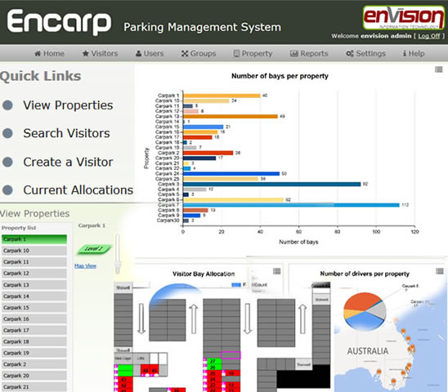The width and height of the screenshot is (448, 392).
Task: Click the Carpark 13 orange bar
Action: tap(231, 116)
